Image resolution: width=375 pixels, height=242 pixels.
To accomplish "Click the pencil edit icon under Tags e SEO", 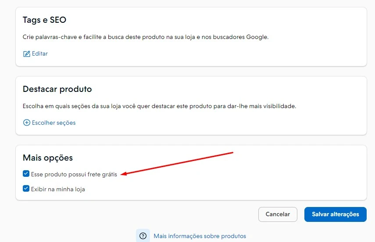I will (x=26, y=54).
